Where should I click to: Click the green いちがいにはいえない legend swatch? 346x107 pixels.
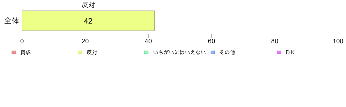[x=146, y=52]
